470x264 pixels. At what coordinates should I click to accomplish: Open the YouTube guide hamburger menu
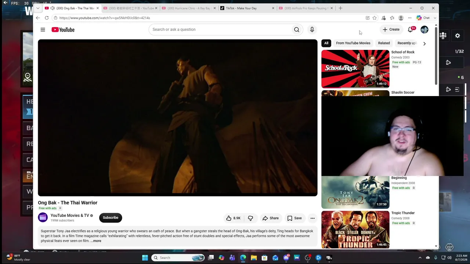(43, 30)
